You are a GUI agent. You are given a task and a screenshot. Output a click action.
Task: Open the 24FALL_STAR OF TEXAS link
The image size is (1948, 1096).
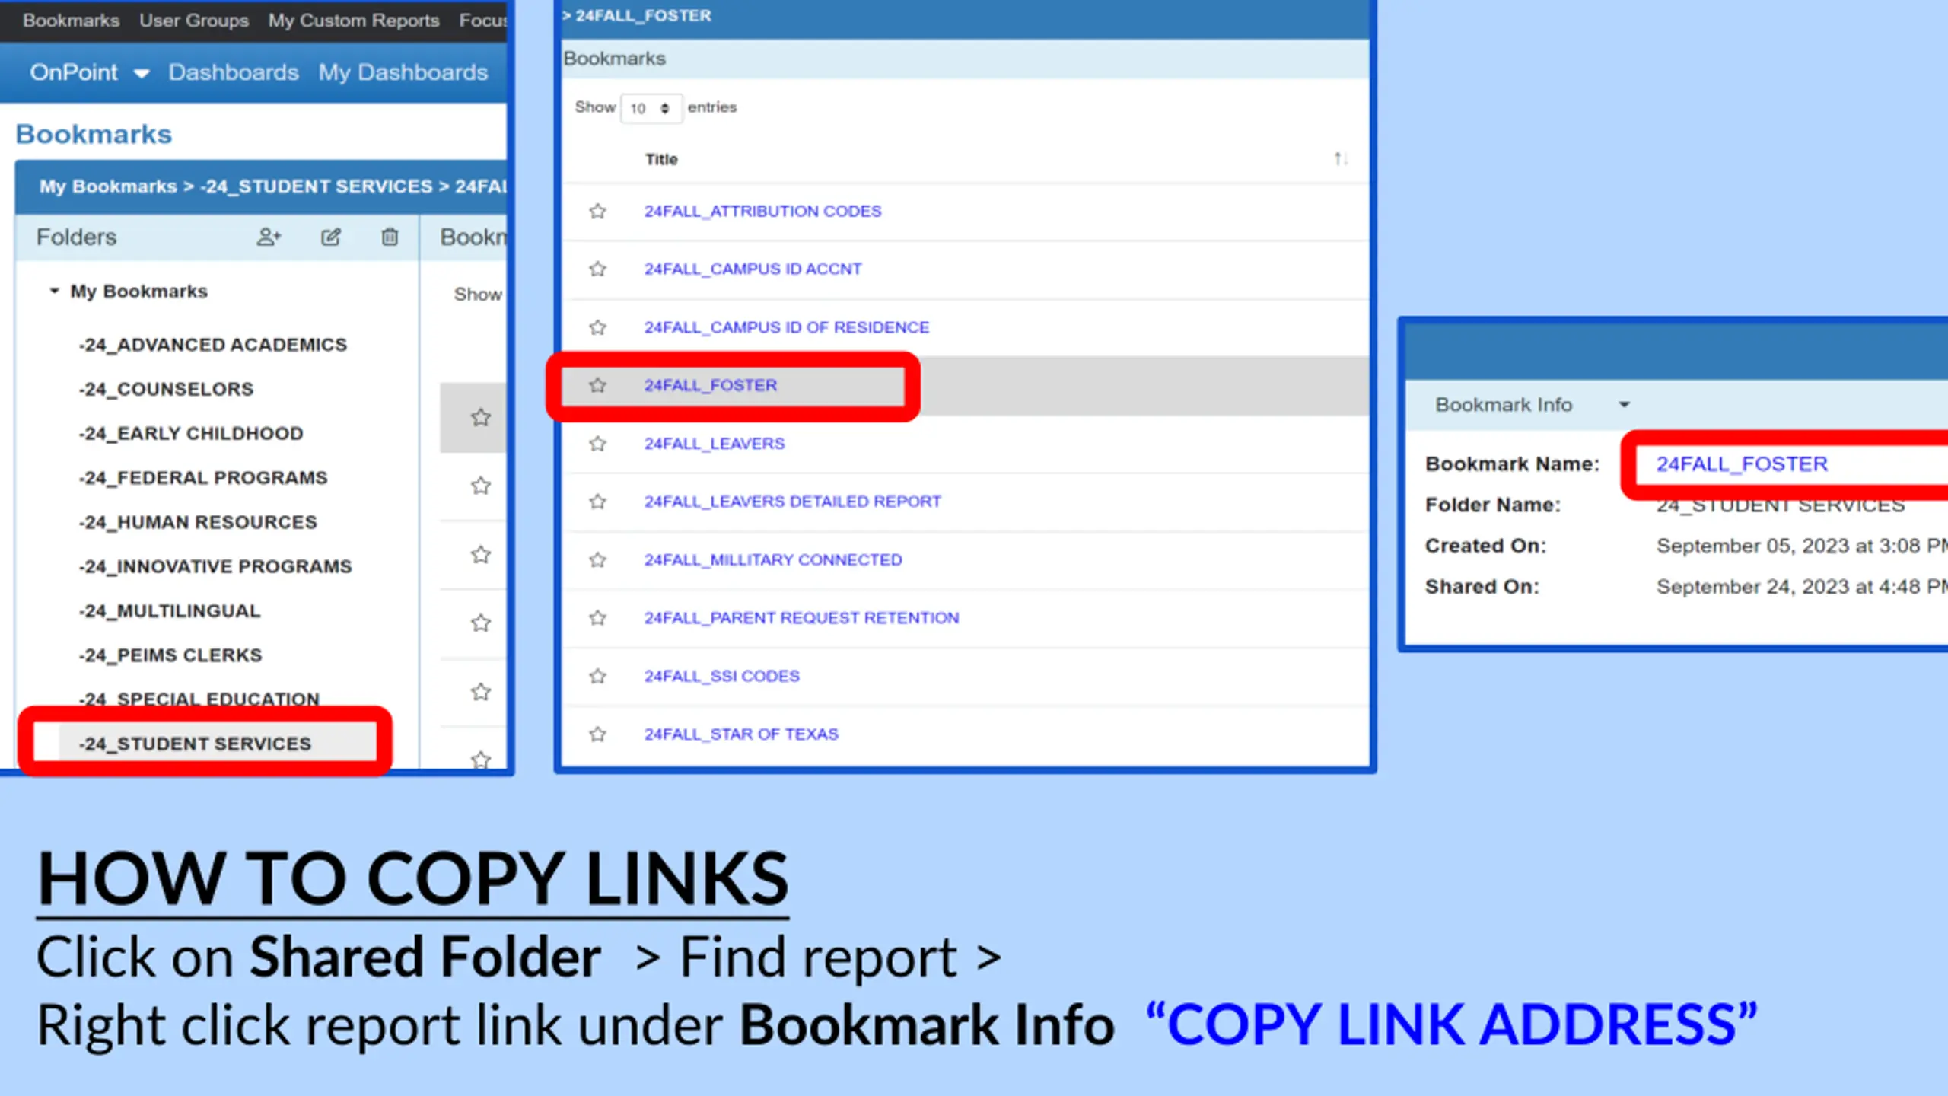[741, 734]
